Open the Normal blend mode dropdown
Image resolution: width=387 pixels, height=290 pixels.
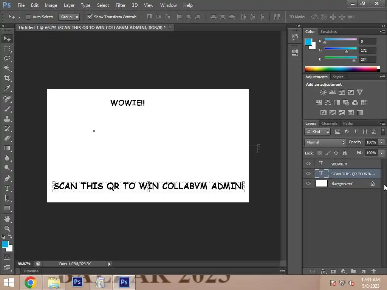[x=325, y=142]
